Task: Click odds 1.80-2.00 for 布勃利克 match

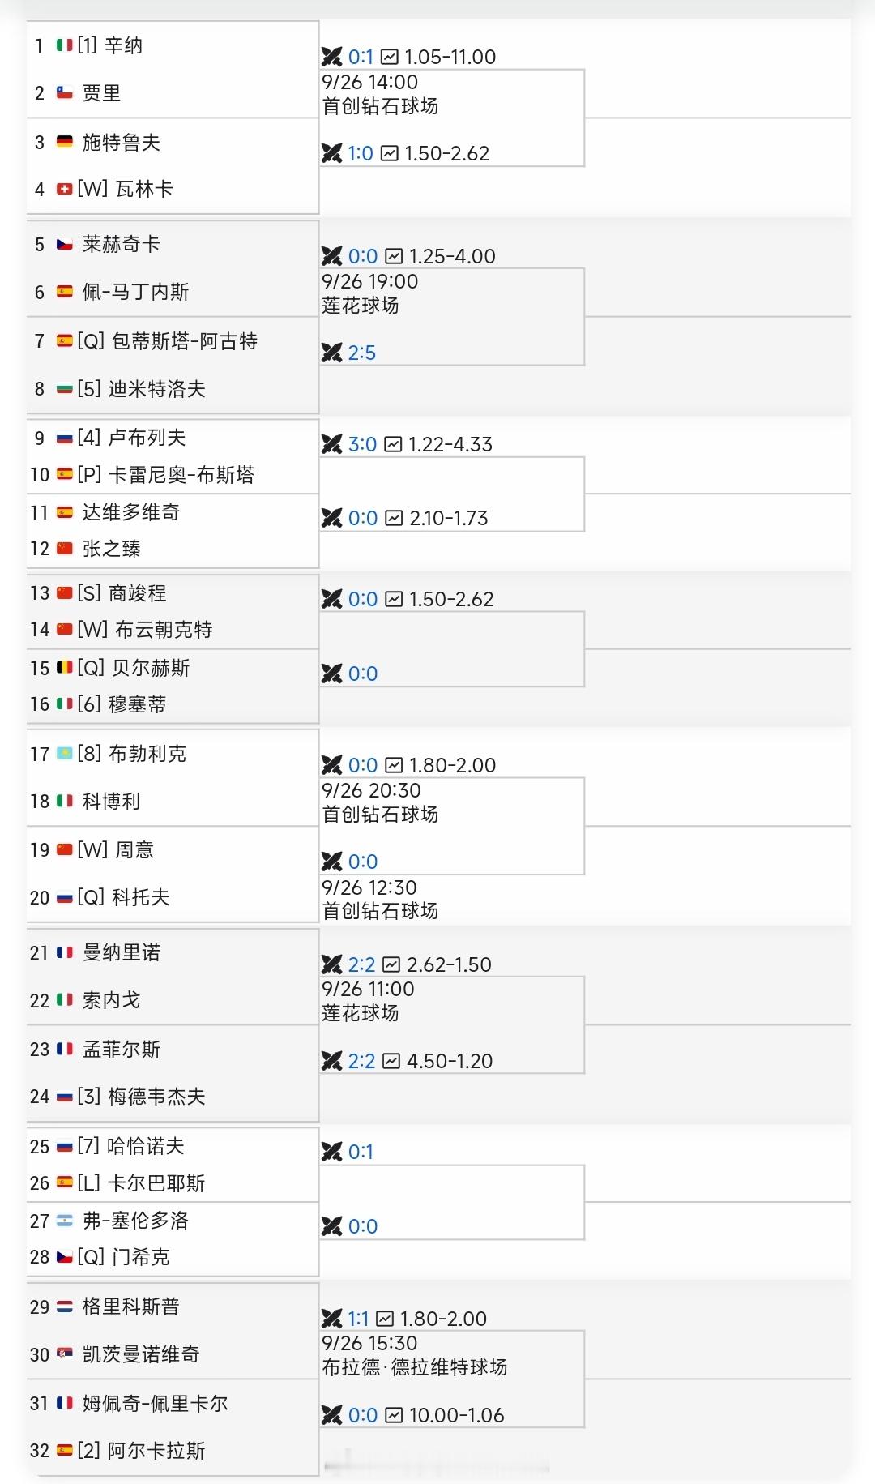Action: coord(452,765)
